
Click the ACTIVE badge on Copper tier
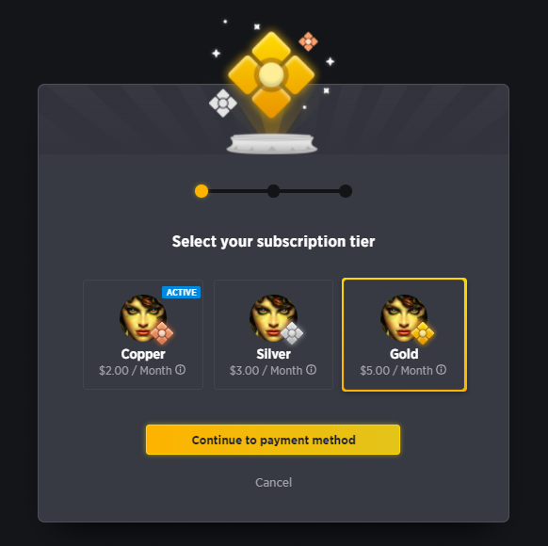point(181,292)
